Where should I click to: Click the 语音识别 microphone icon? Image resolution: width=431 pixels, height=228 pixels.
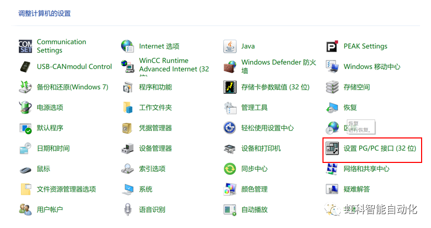127,210
